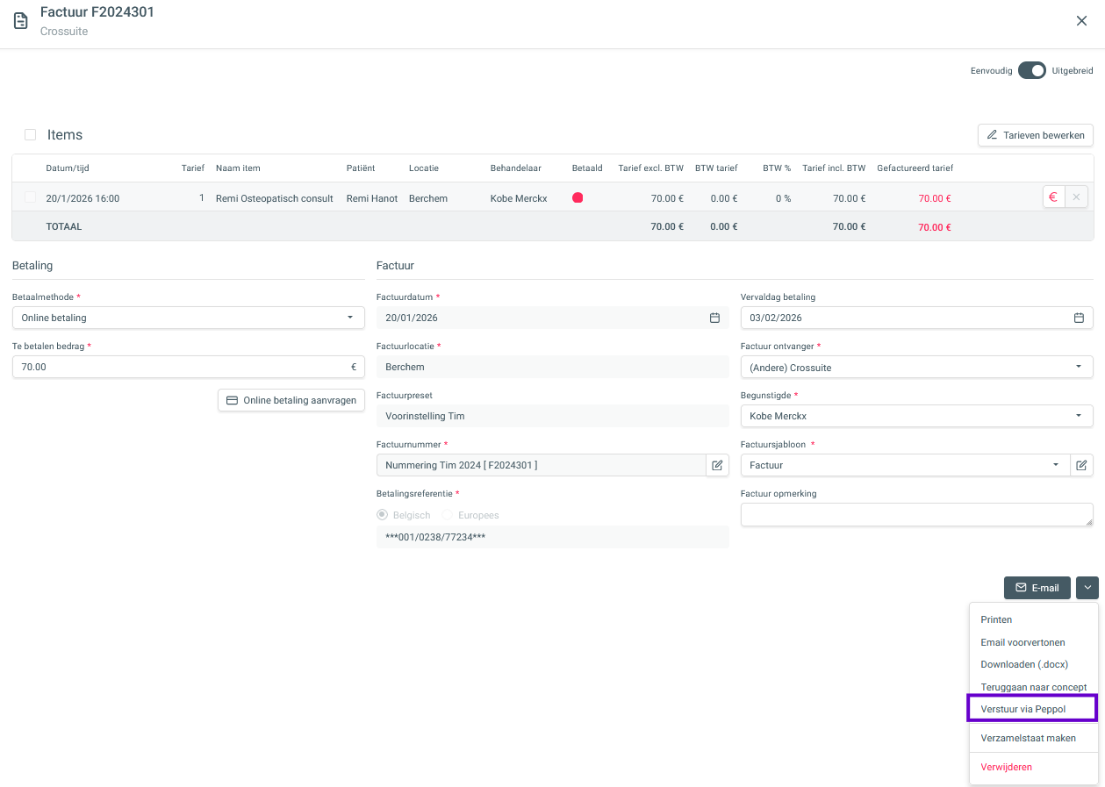Click the Tarieven bewerken button
Image resolution: width=1105 pixels, height=787 pixels.
point(1036,135)
